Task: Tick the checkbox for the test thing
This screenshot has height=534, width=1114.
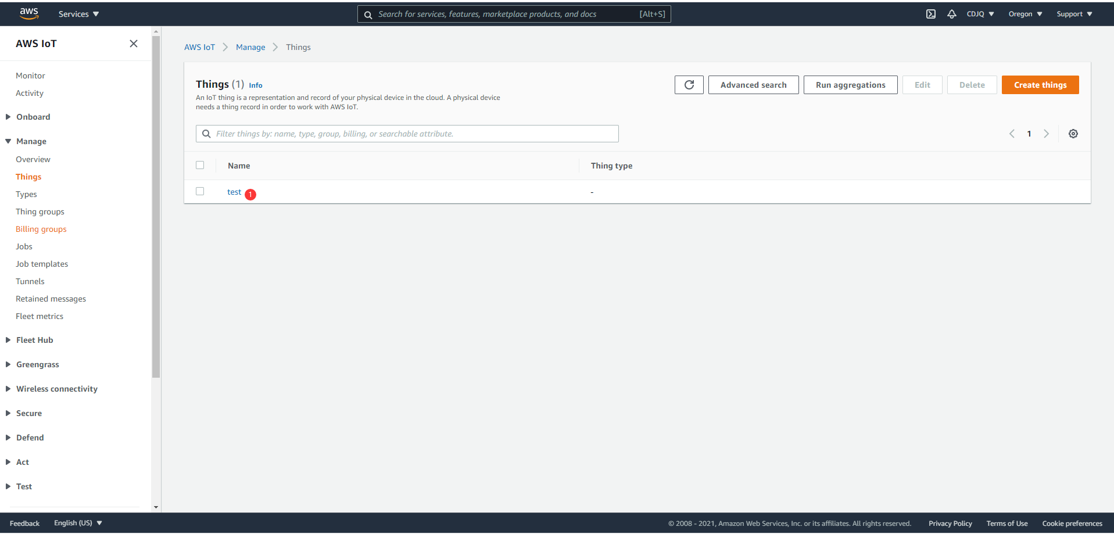Action: [200, 191]
